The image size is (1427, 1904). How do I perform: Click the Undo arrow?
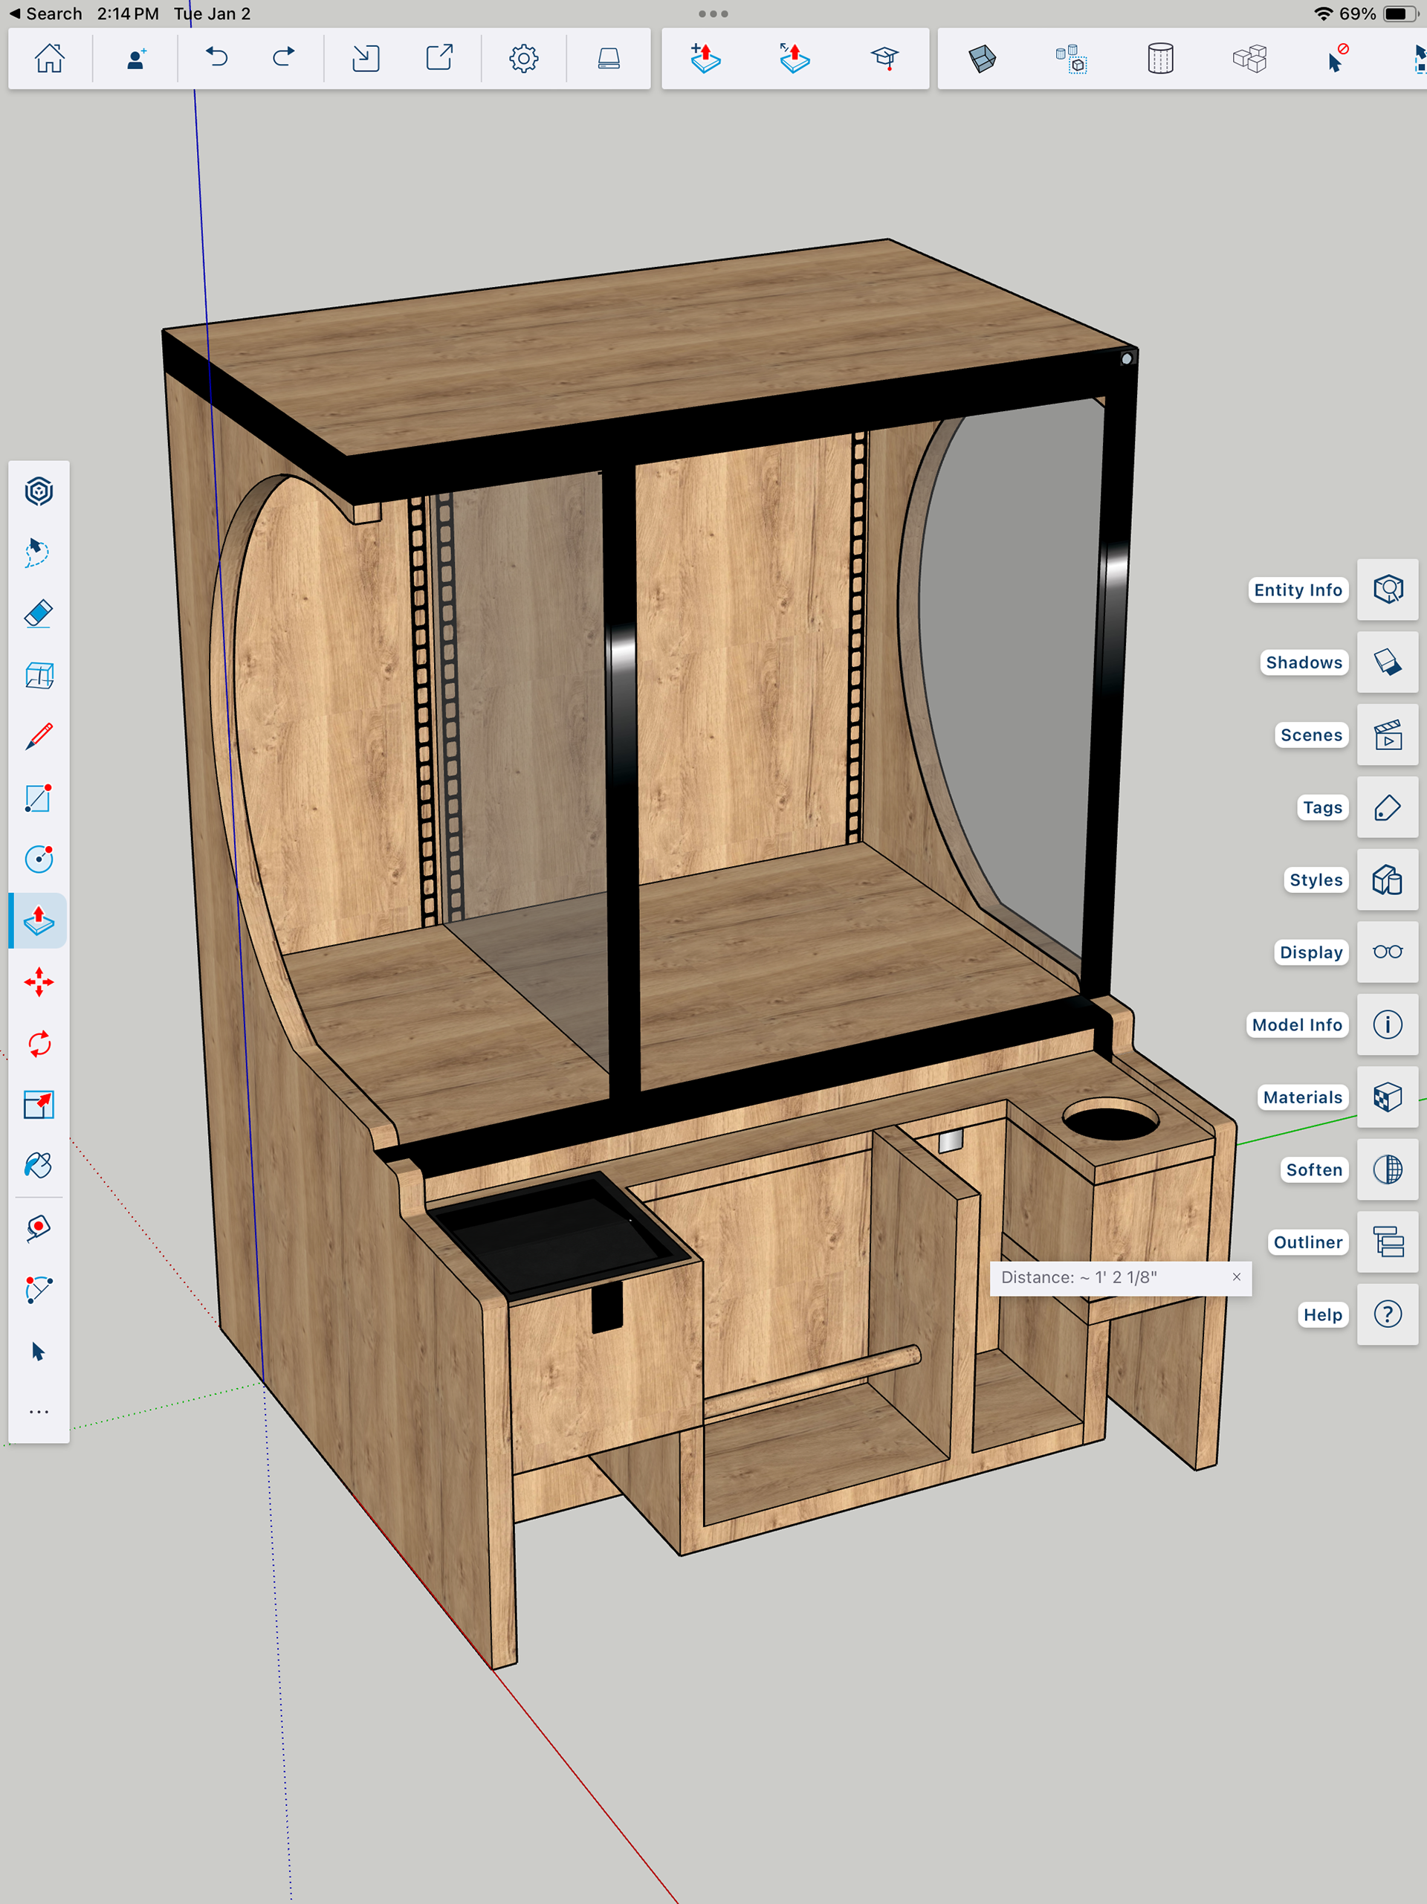tap(216, 58)
